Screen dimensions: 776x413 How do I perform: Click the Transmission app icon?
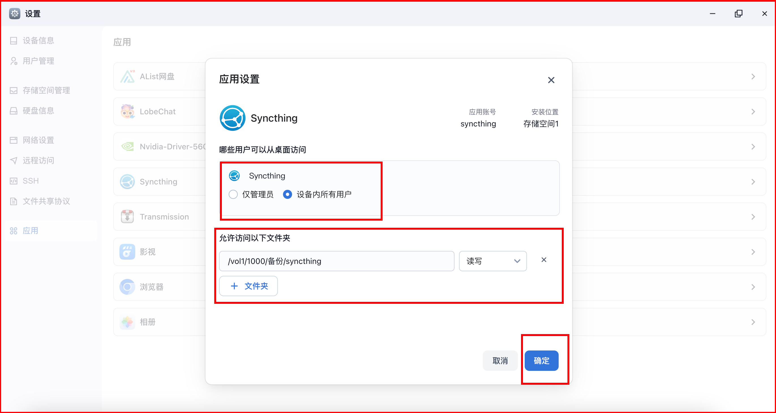coord(127,217)
